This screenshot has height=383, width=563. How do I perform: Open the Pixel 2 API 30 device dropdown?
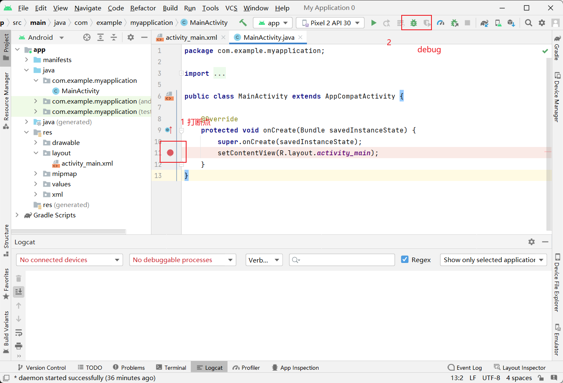tap(331, 23)
